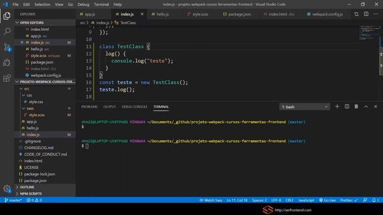The height and width of the screenshot is (215, 383).
Task: Change language mode via JavaScript status item
Action: tap(306, 200)
